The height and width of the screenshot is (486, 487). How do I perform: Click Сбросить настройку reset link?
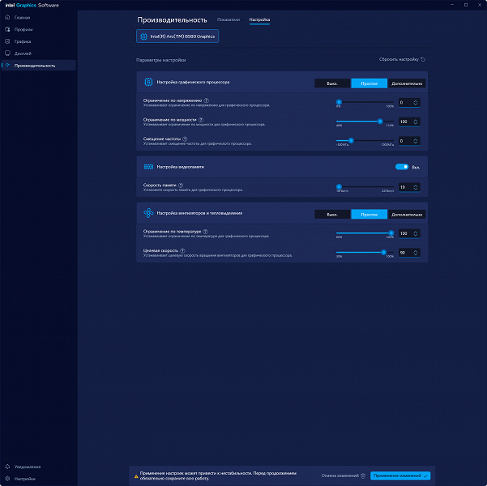click(x=402, y=59)
